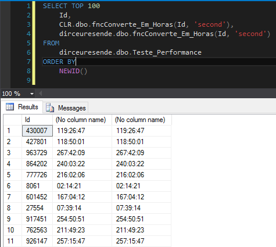Place cursor on NEWID() in editor

coord(73,71)
